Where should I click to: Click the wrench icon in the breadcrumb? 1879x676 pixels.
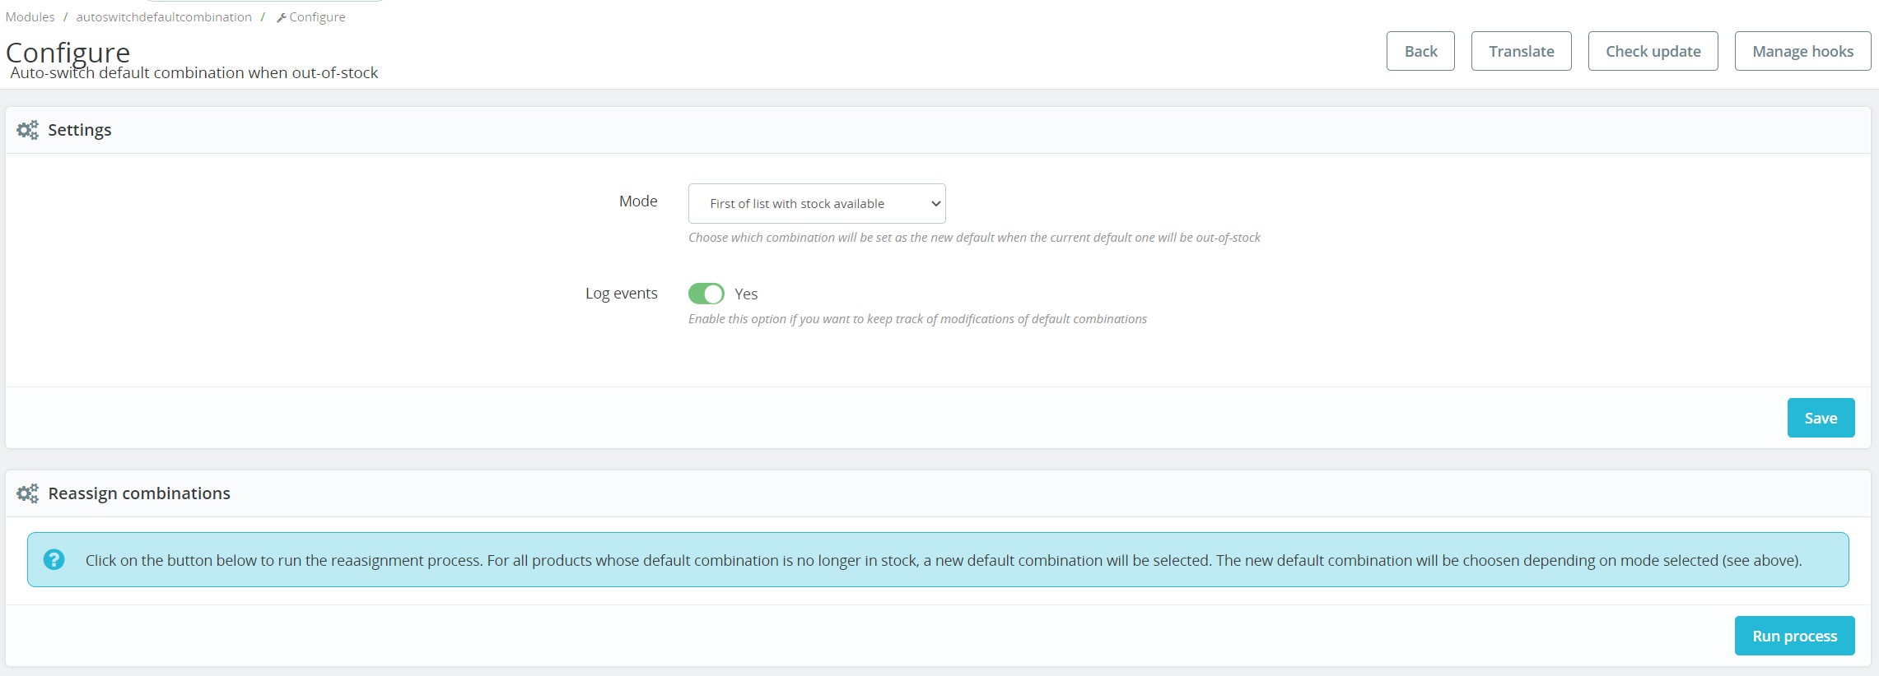[281, 17]
